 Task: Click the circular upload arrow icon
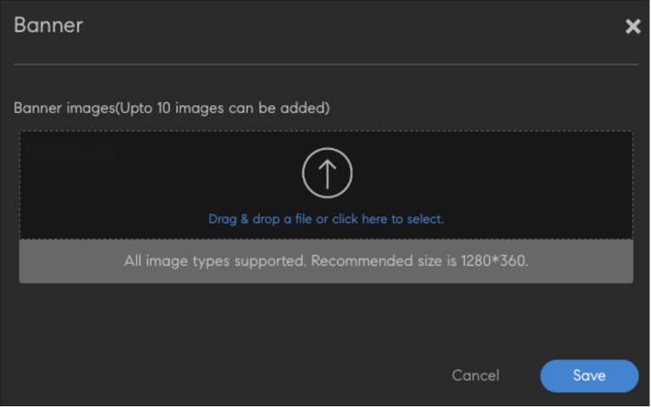(x=327, y=173)
